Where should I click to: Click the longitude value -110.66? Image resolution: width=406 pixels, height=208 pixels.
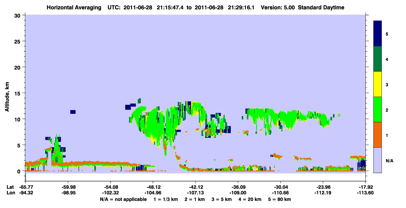click(x=280, y=193)
